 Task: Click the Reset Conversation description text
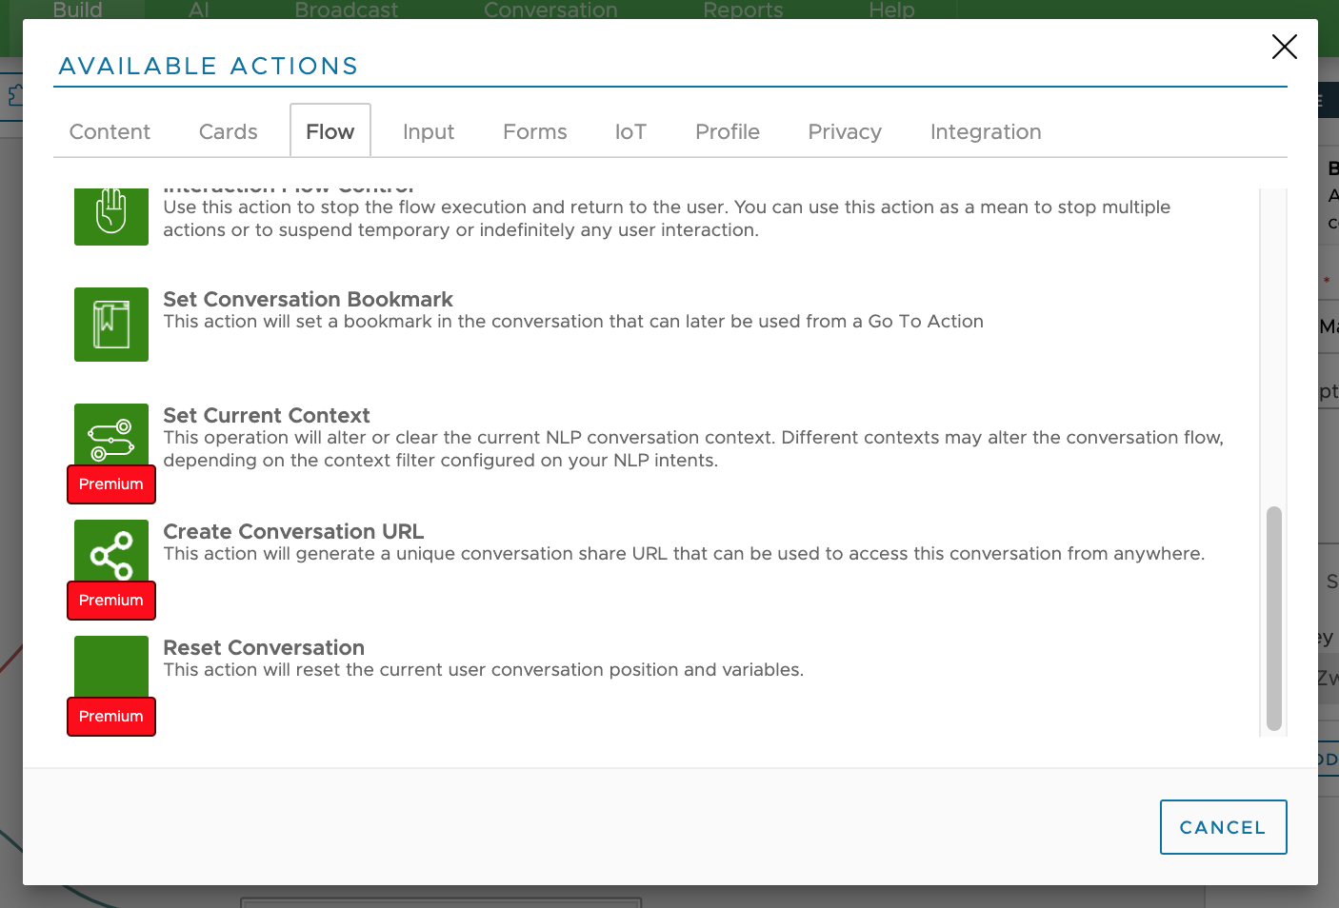[484, 670]
